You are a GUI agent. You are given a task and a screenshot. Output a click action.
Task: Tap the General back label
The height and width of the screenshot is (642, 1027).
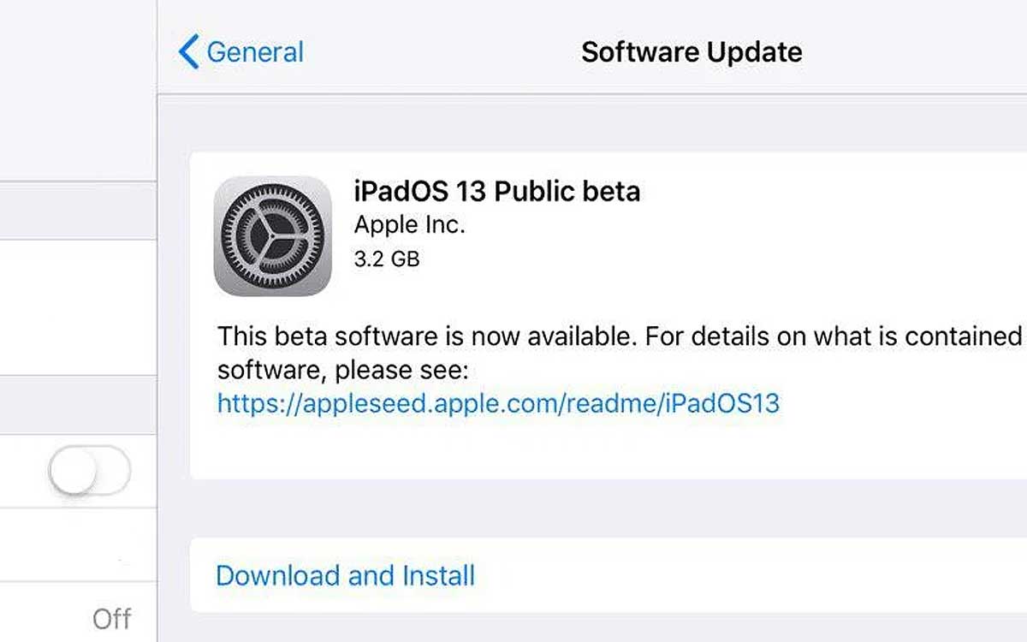point(255,52)
